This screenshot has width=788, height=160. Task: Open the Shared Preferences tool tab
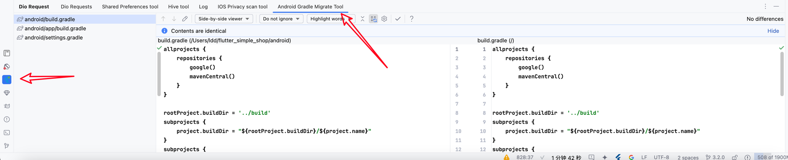pyautogui.click(x=130, y=7)
